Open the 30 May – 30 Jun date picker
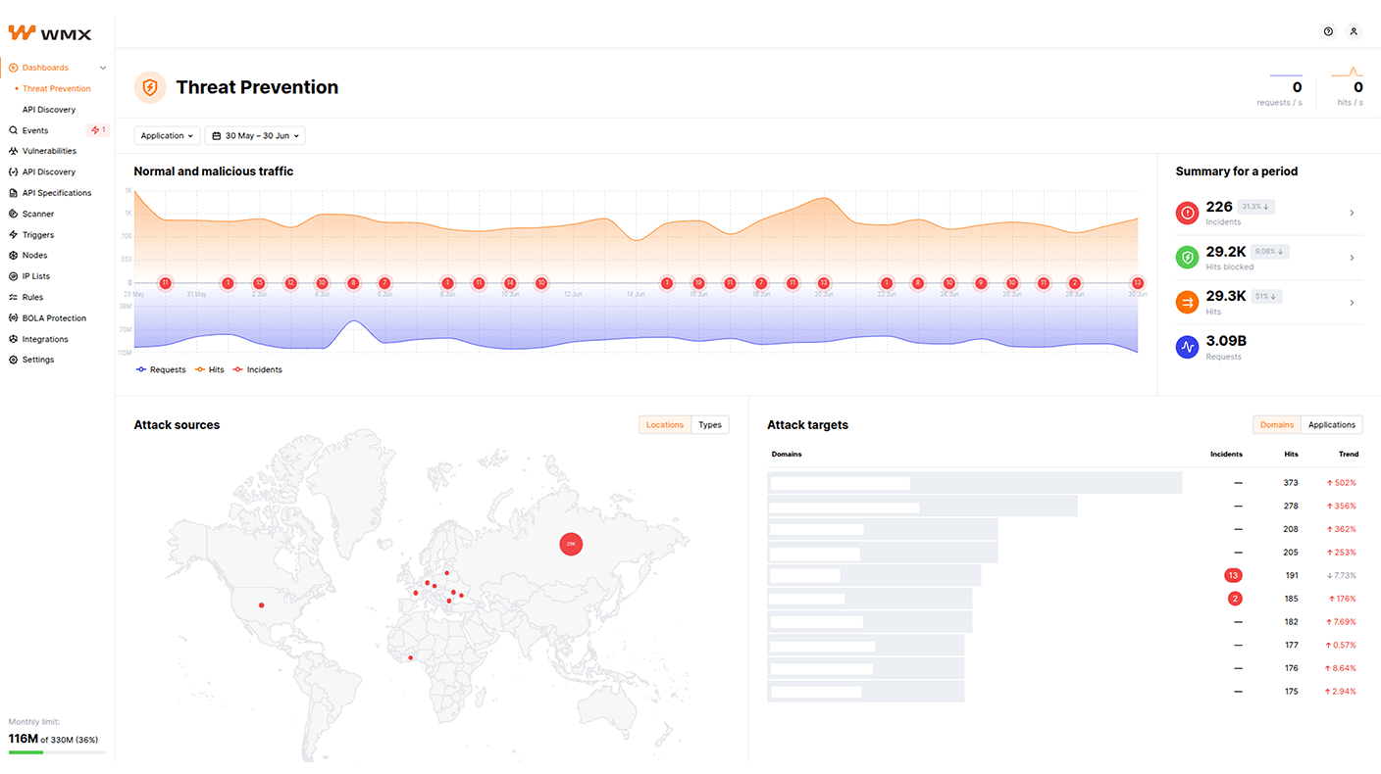This screenshot has width=1381, height=774. pyautogui.click(x=255, y=136)
